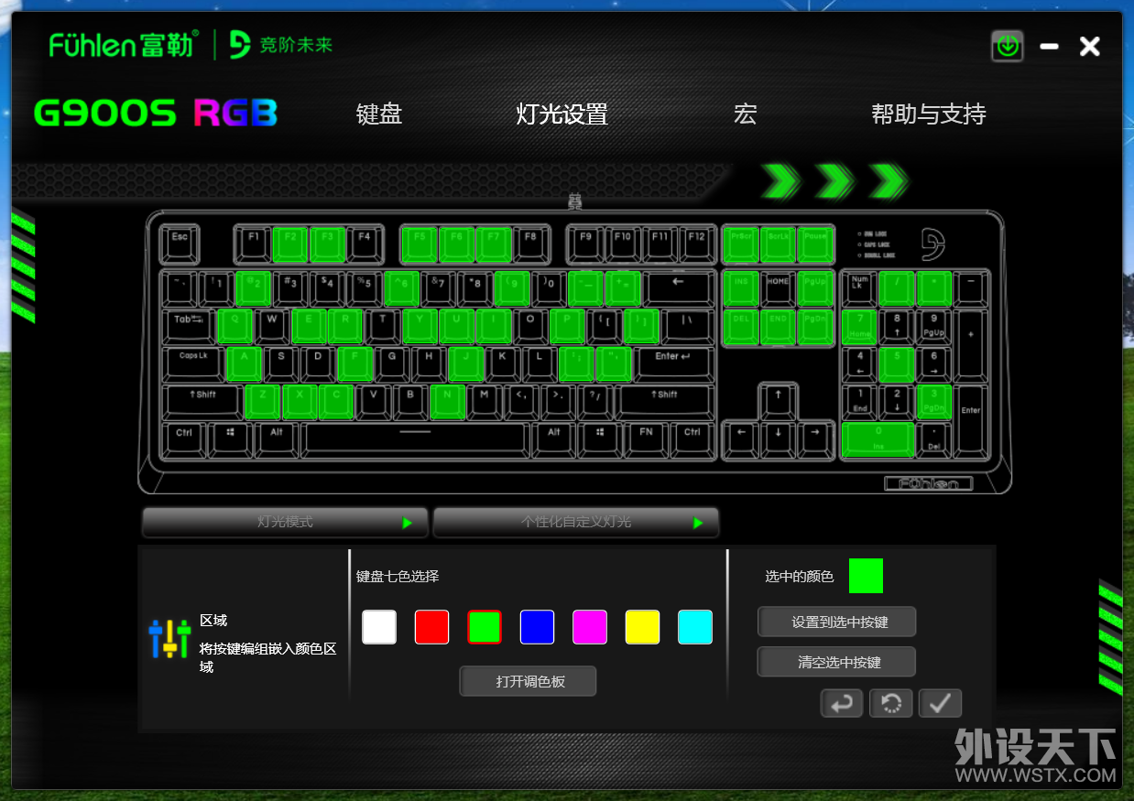Click the green download/update icon

point(1008,46)
